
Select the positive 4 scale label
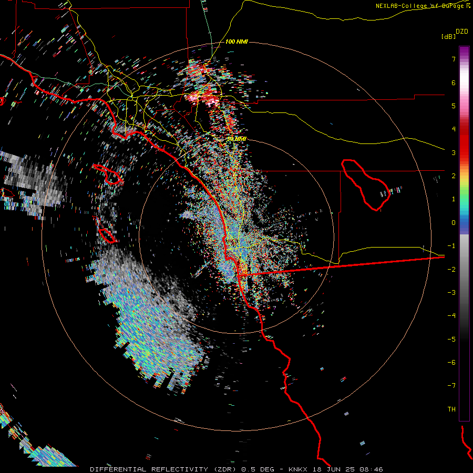point(454,129)
